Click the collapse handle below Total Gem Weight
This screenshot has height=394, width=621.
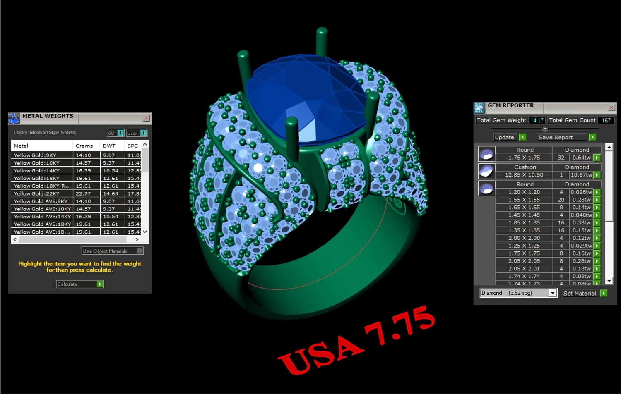(x=545, y=129)
